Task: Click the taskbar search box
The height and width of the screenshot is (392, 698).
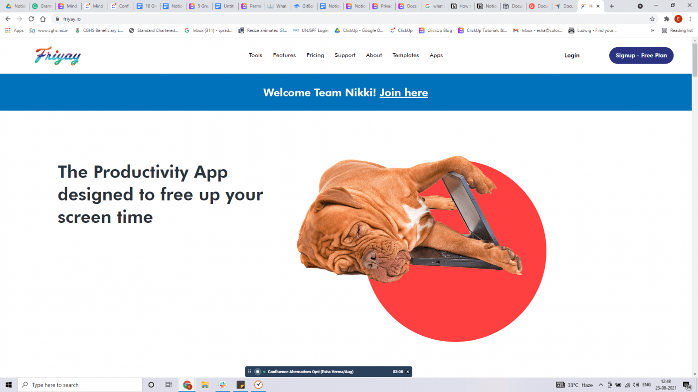Action: click(x=80, y=385)
